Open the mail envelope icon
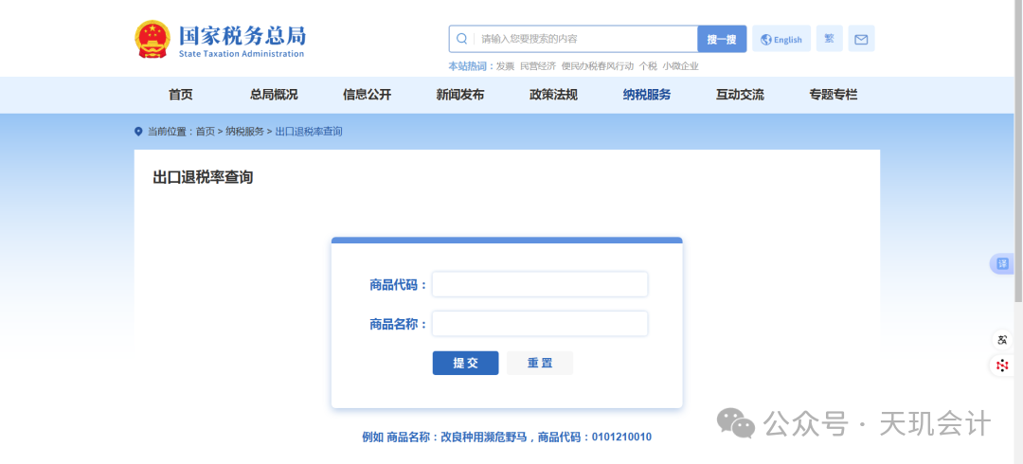Screen dimensions: 1023x464 coord(861,39)
